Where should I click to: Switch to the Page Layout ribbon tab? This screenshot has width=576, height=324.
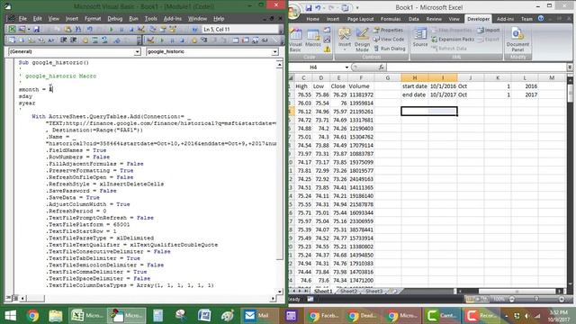pyautogui.click(x=360, y=19)
